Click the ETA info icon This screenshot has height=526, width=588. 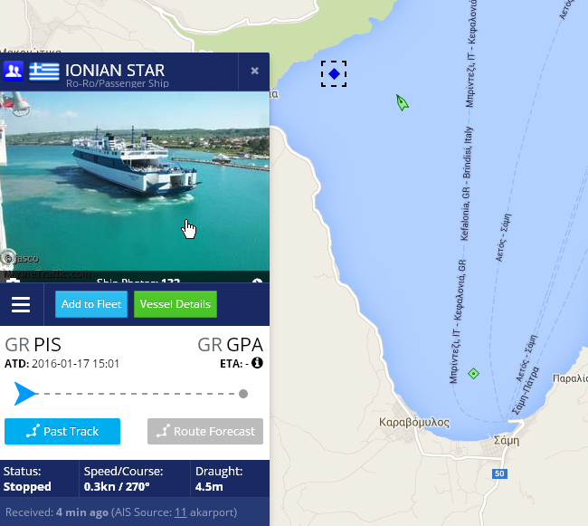tap(257, 363)
